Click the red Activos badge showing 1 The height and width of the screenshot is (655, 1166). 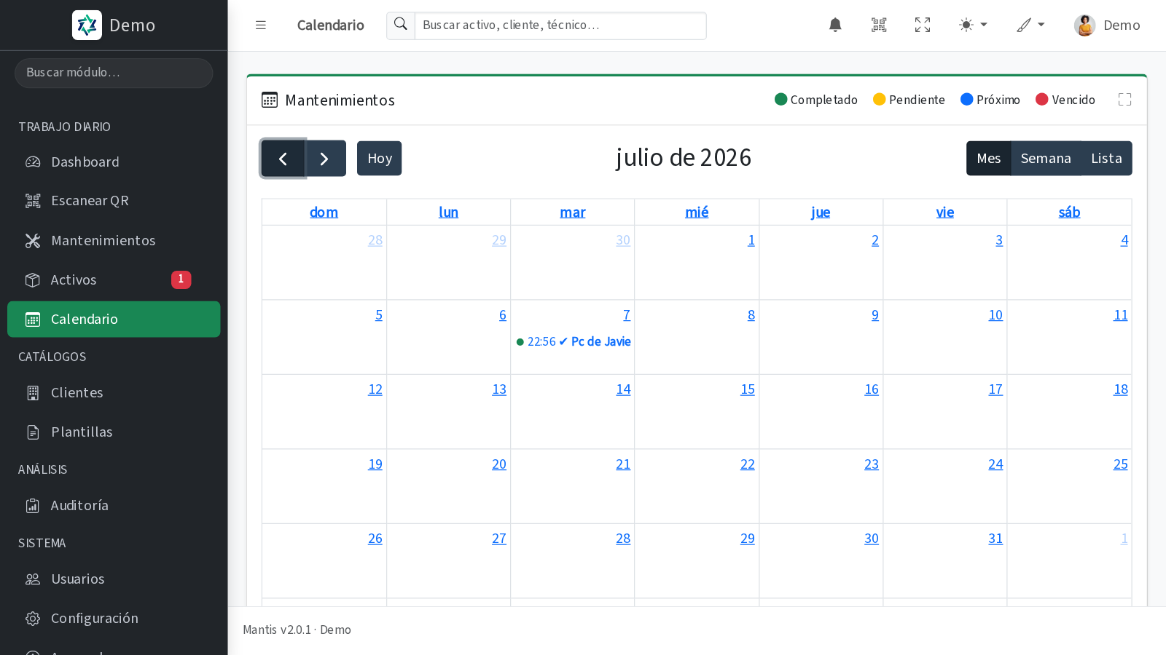tap(181, 279)
